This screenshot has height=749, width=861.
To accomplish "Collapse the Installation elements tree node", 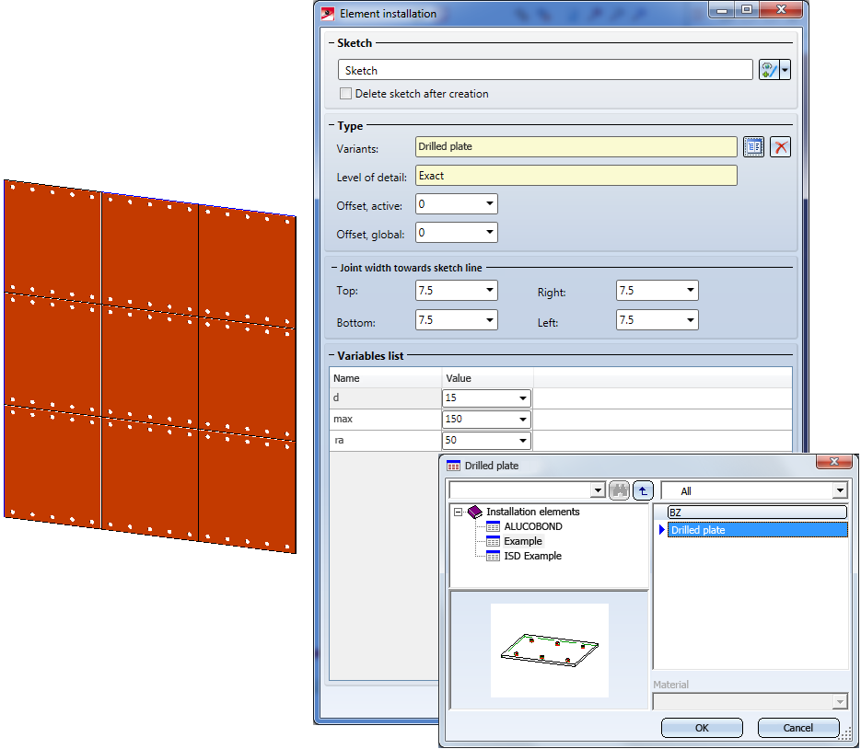I will point(457,512).
